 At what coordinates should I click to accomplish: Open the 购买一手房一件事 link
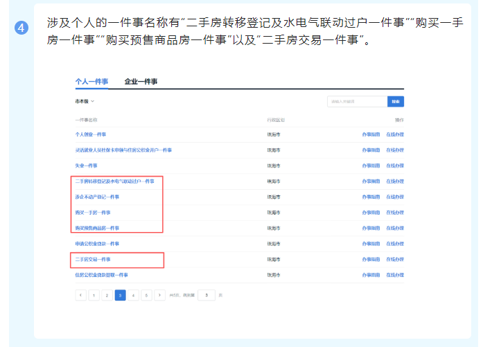click(93, 212)
